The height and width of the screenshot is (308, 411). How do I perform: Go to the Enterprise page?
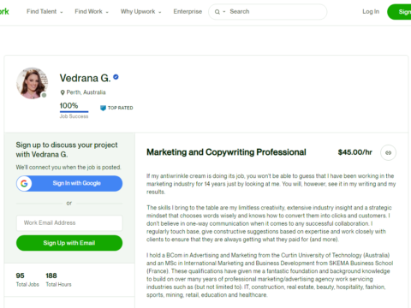click(x=188, y=11)
